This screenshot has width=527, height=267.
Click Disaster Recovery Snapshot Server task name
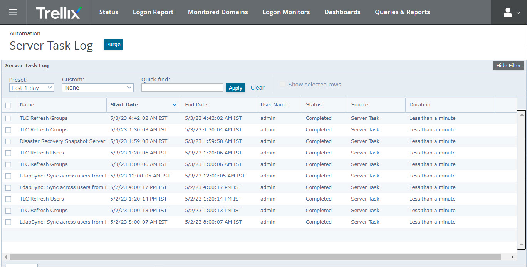[x=62, y=141]
